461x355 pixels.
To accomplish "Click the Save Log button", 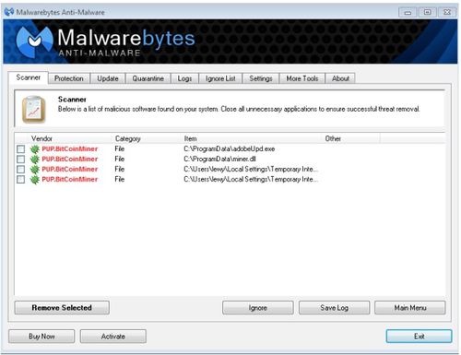I will [334, 308].
